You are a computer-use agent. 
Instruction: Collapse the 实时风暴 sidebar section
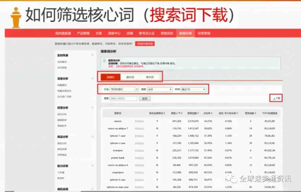point(93,55)
